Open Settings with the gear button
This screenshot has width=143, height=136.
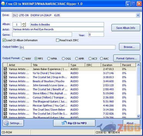(13, 123)
